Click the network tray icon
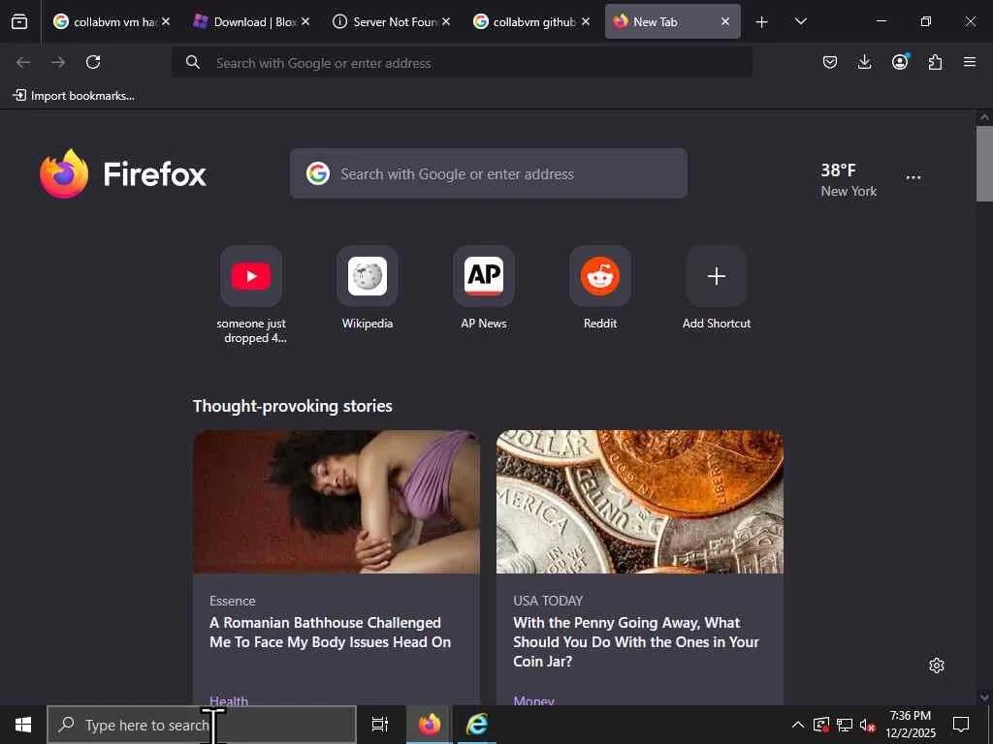Image resolution: width=993 pixels, height=744 pixels. tap(845, 725)
